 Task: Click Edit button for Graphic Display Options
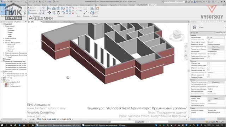(216, 49)
